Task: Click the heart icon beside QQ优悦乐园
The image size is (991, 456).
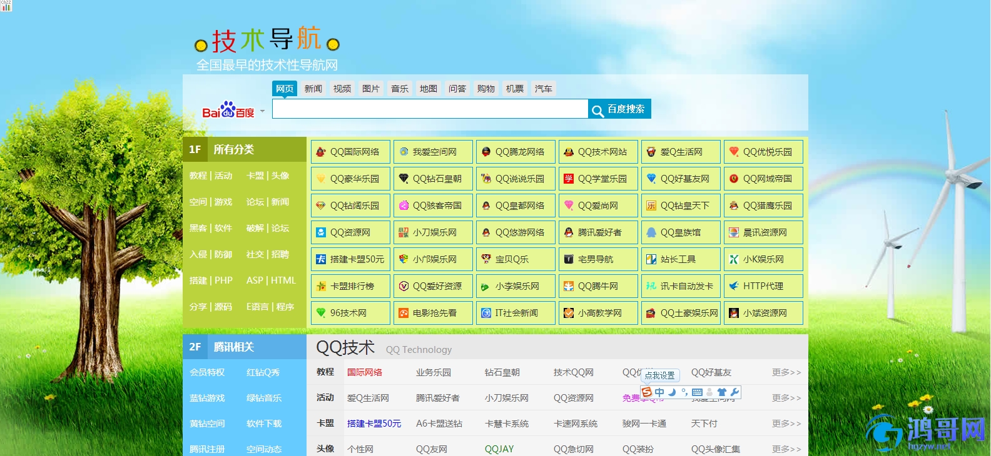Action: tap(734, 152)
